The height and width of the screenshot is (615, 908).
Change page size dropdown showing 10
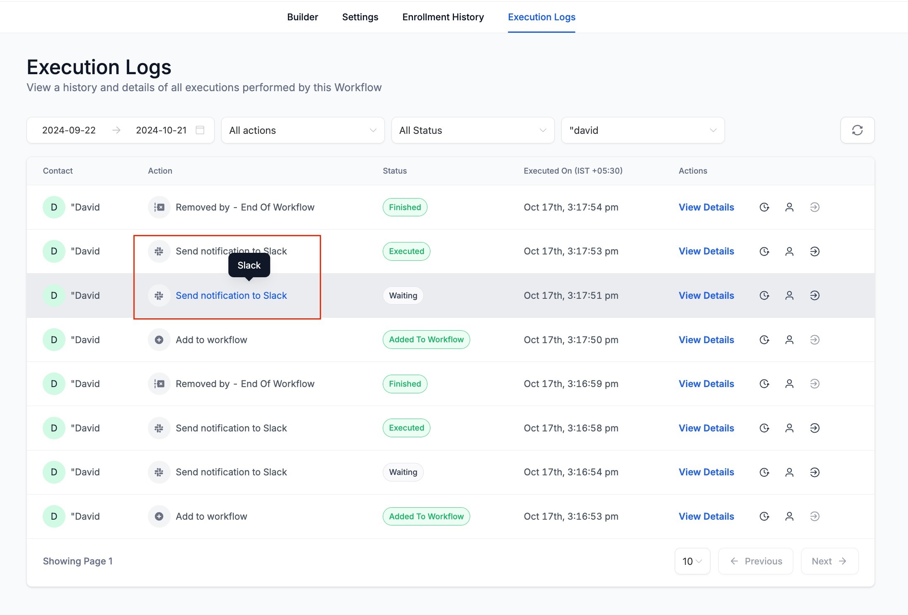point(692,561)
